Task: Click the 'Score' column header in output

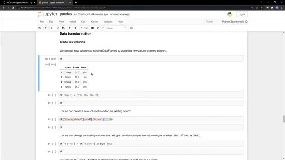Action: pos(76,68)
